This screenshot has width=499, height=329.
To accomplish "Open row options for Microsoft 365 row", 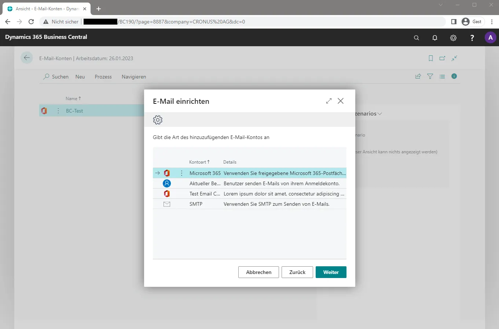I will click(181, 173).
